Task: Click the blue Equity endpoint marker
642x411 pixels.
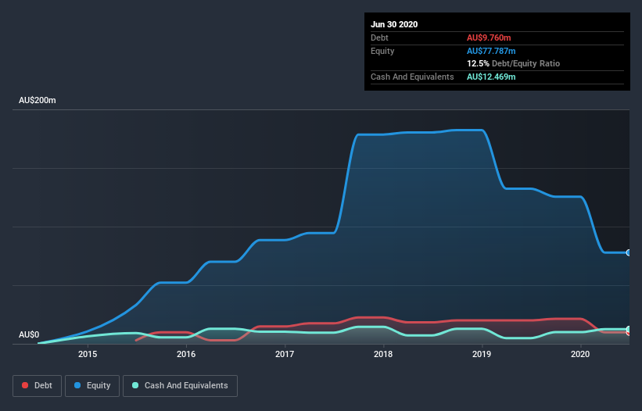Action: 629,252
